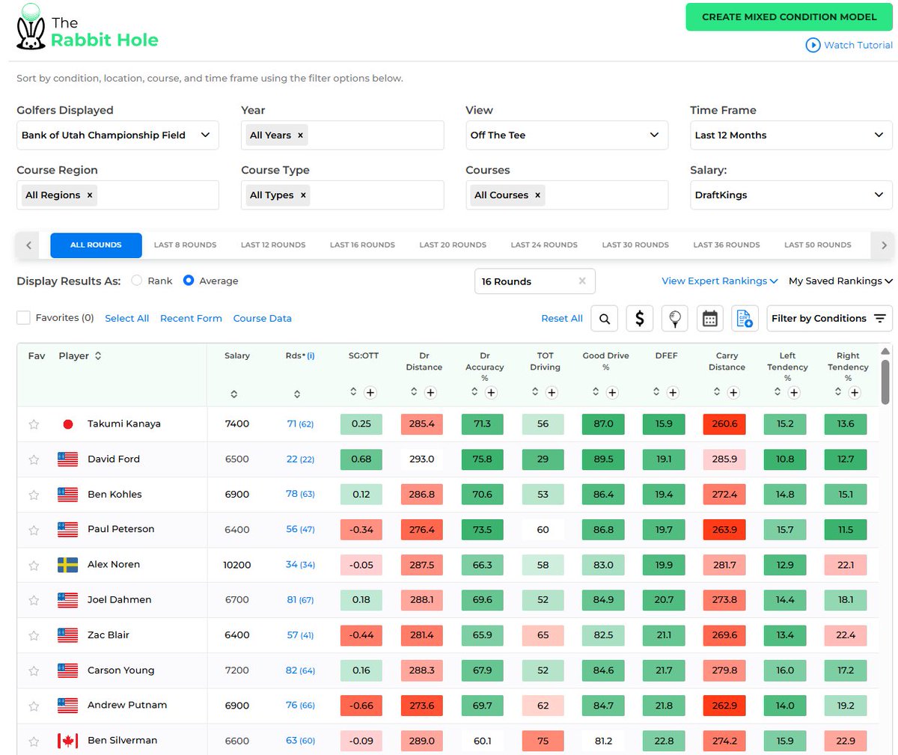898x755 pixels.
Task: Click plus icon under Left Tendency column
Action: point(794,392)
